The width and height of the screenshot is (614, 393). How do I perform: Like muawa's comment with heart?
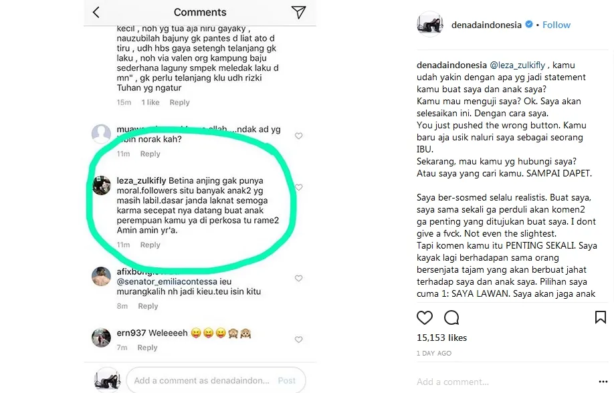tap(298, 136)
